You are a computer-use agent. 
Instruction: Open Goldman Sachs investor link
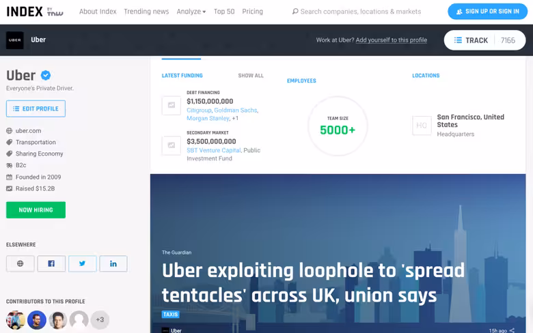click(236, 111)
